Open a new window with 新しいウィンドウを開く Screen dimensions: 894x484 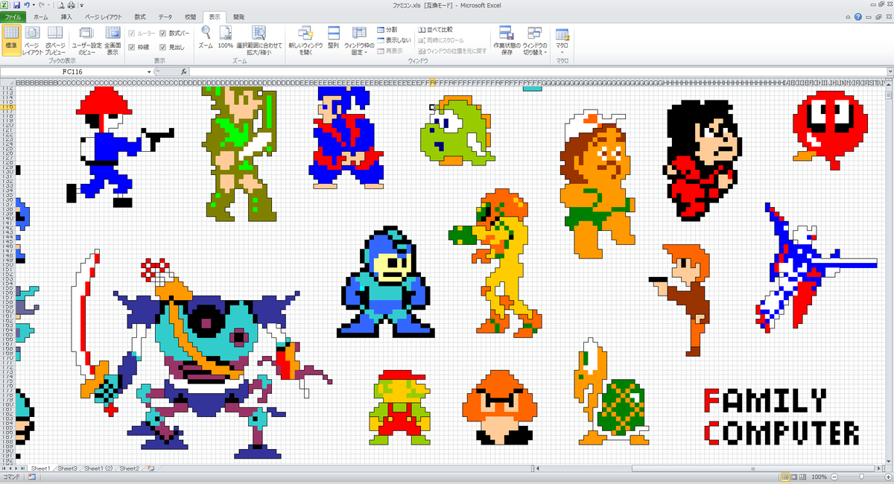305,39
